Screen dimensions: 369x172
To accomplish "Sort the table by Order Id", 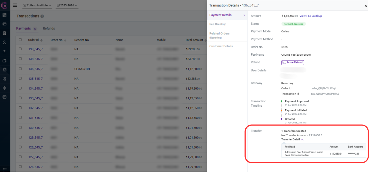I will tap(41, 40).
